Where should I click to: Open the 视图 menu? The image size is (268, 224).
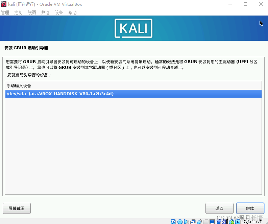32,13
